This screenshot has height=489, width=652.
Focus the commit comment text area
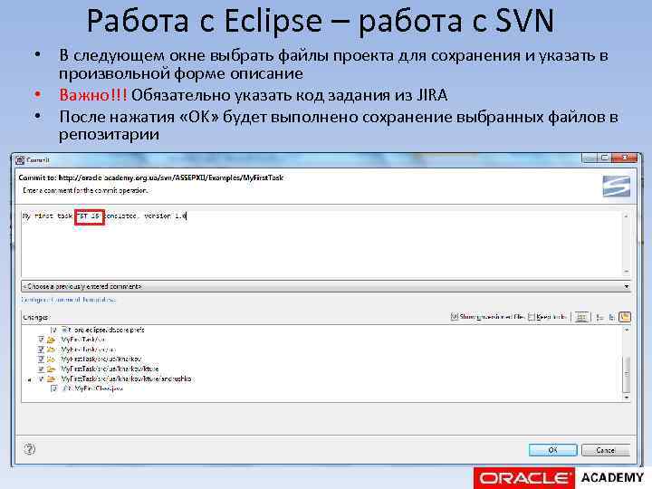tap(322, 244)
